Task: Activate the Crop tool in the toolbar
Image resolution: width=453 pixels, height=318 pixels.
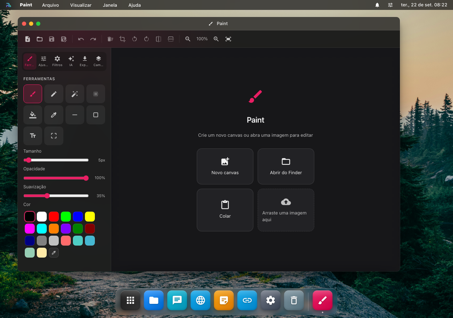Action: click(x=122, y=39)
